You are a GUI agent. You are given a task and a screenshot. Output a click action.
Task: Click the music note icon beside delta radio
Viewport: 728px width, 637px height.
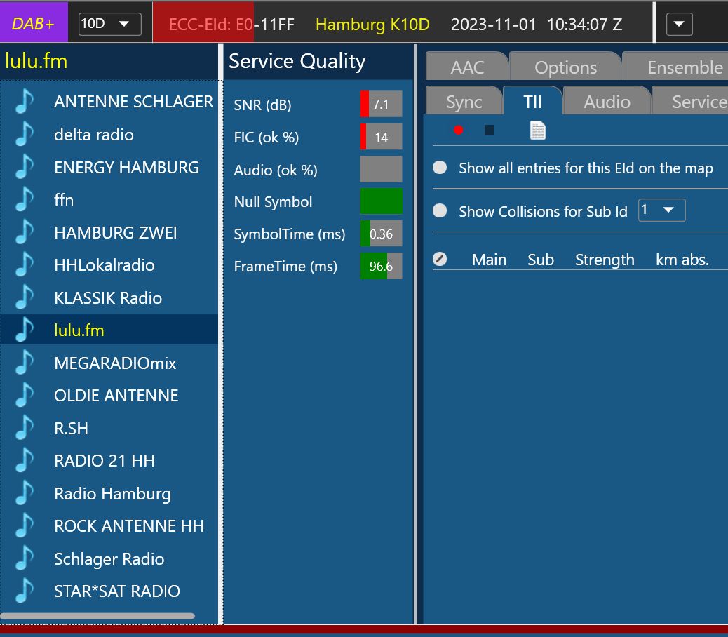25,135
